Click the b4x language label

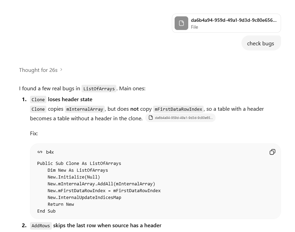[50, 152]
